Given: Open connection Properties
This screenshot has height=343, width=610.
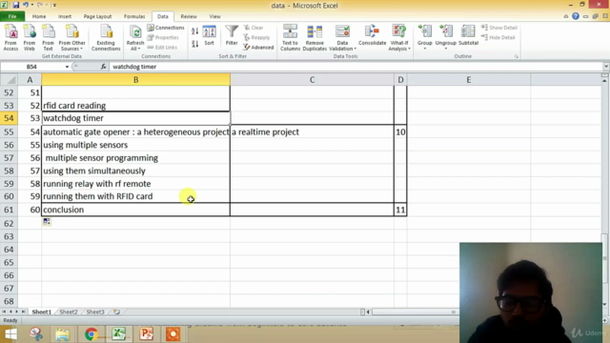Looking at the screenshot, I should [x=163, y=37].
